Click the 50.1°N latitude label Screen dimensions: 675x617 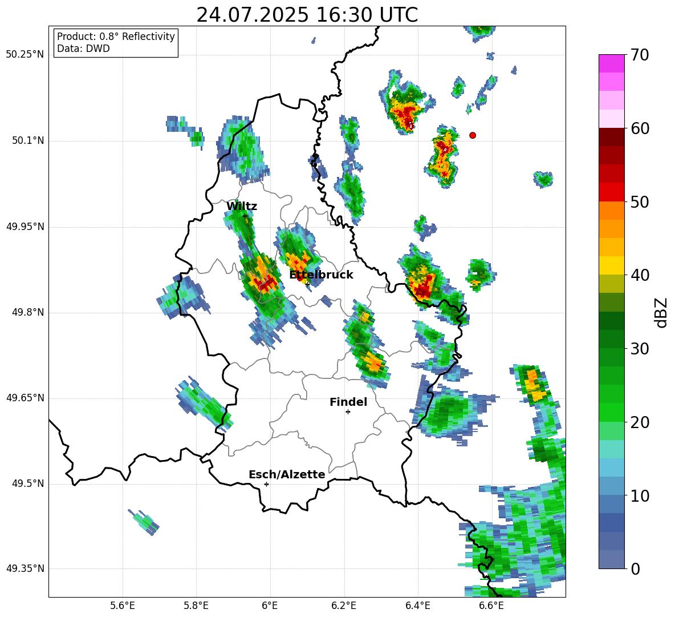pos(28,141)
